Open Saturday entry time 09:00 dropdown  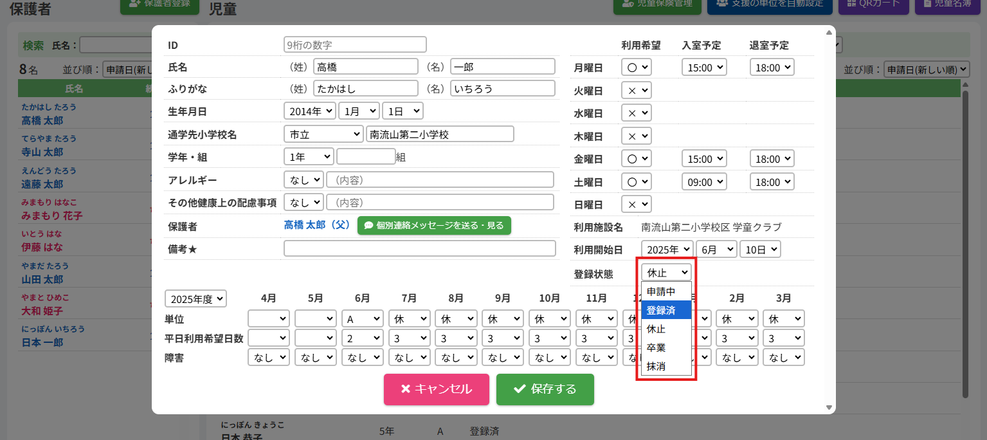pos(703,182)
